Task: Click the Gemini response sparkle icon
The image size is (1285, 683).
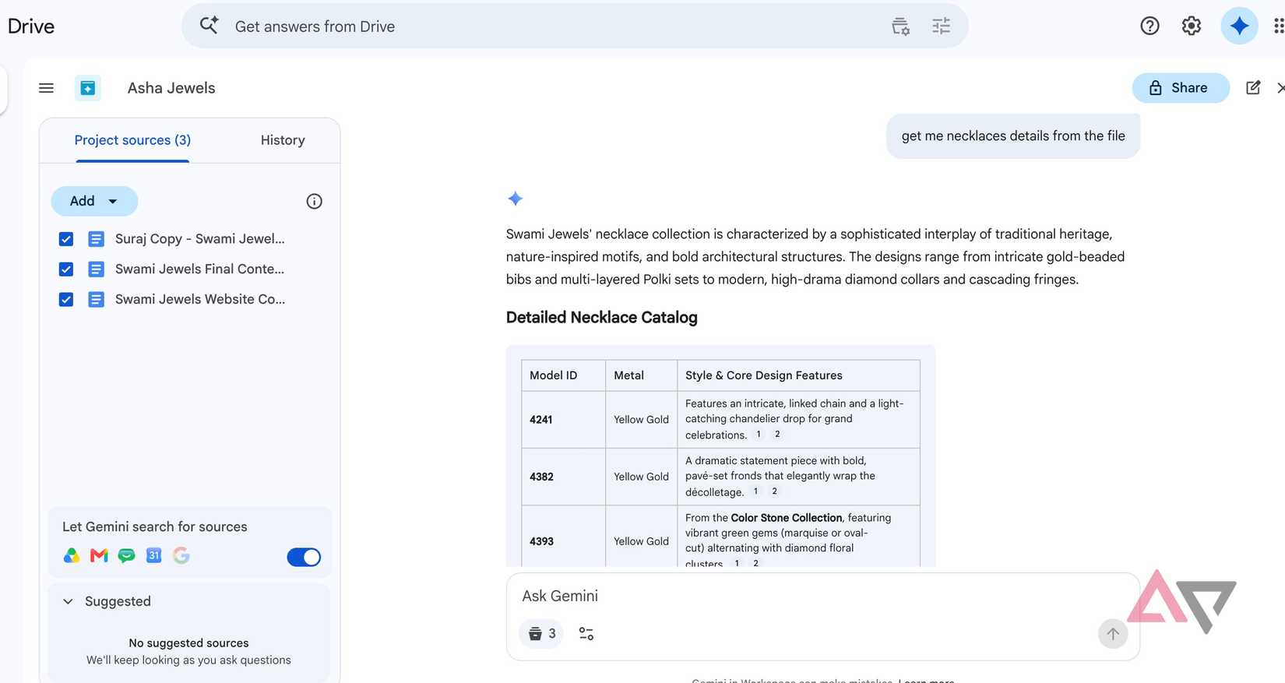Action: click(x=515, y=199)
